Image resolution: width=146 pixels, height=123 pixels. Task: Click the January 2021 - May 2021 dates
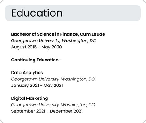point(37,86)
